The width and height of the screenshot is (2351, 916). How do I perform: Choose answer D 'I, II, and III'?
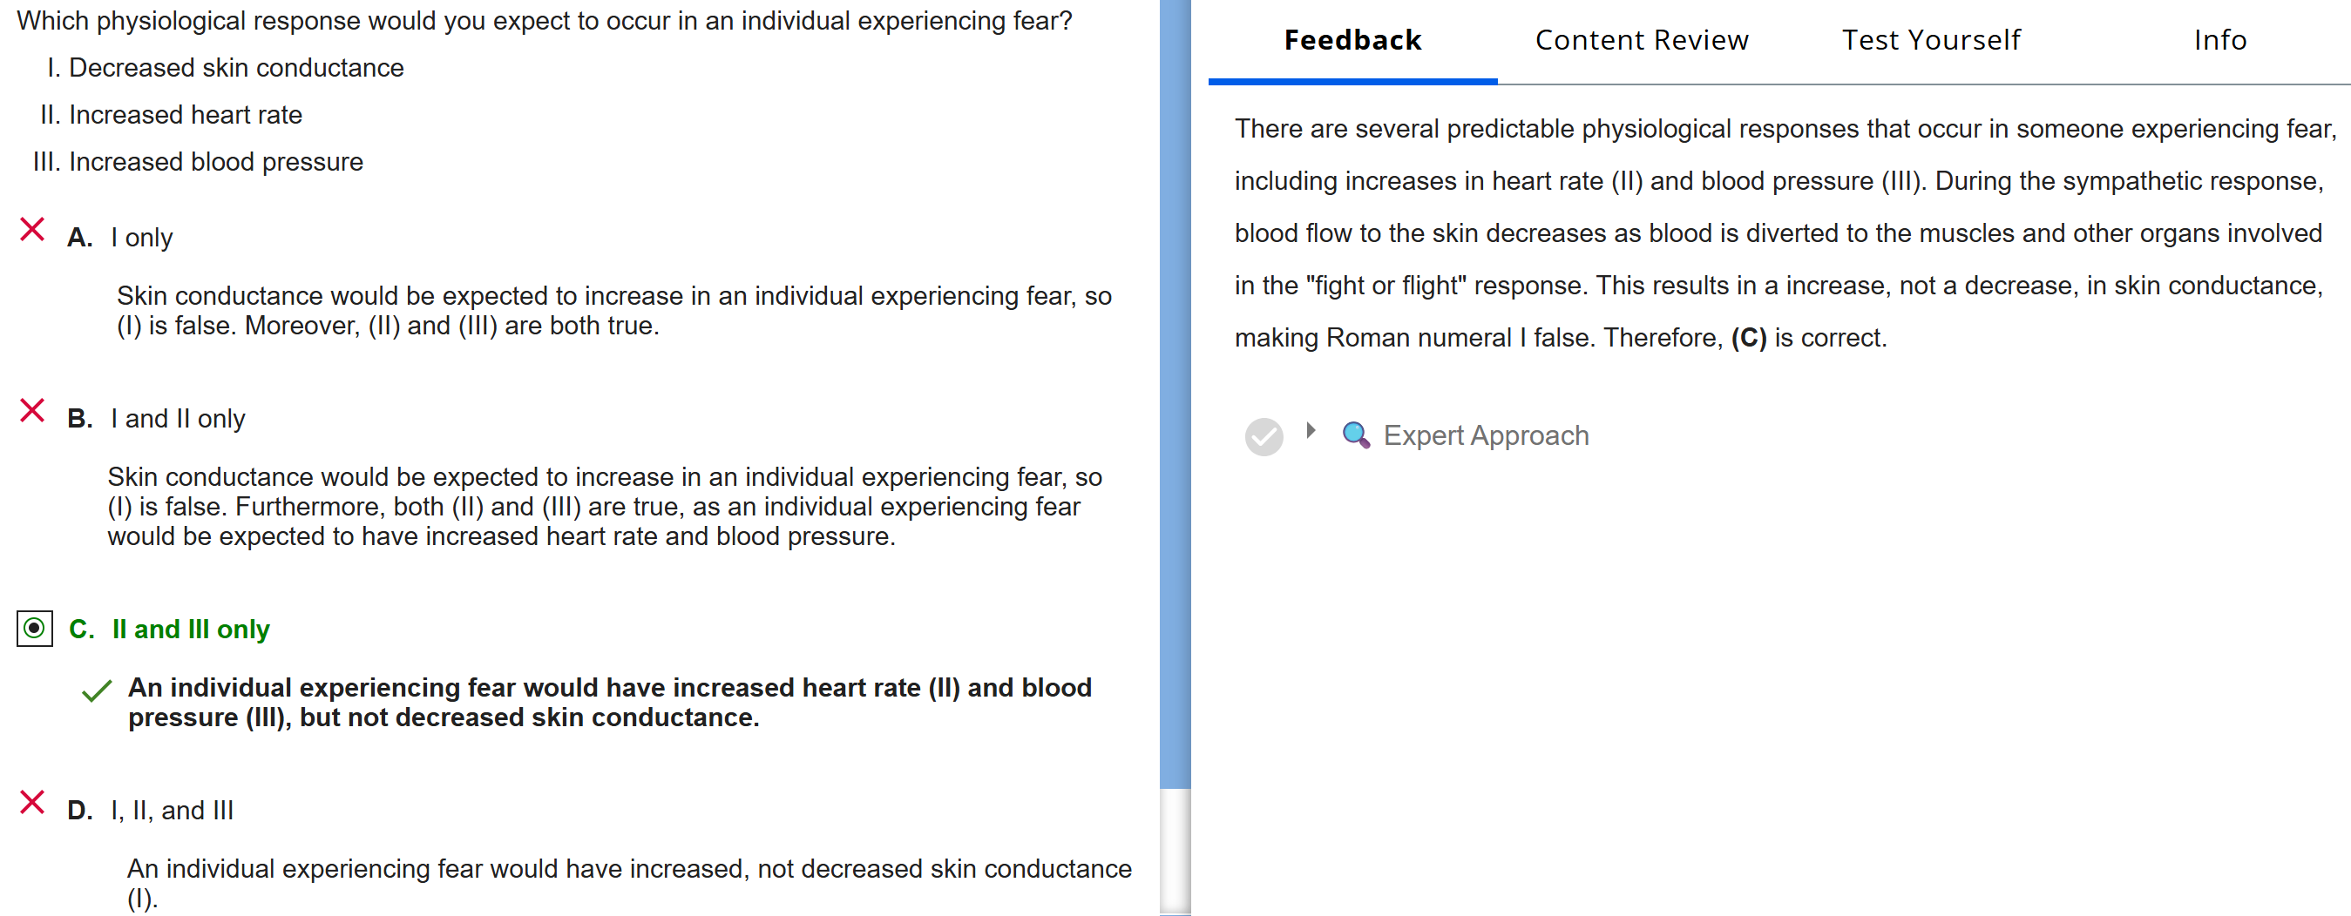click(x=172, y=810)
